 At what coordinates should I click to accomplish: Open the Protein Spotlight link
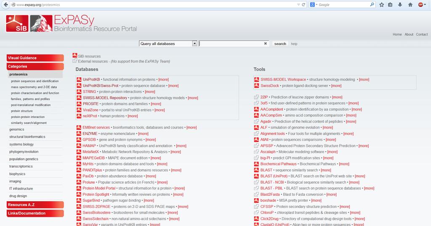[x=96, y=194]
